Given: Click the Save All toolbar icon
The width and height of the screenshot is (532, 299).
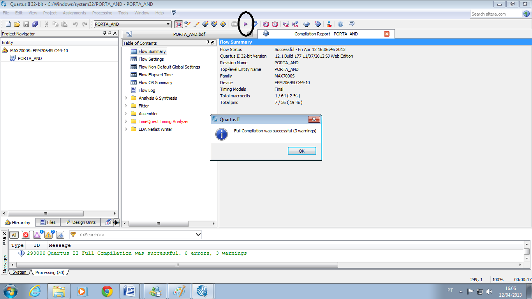Looking at the screenshot, I should coord(35,24).
